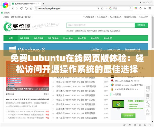
Task: Open 萝卜家园 GHOST WIN7 SP1 X64 完美装机旗舰 link
Action: pos(76,118)
